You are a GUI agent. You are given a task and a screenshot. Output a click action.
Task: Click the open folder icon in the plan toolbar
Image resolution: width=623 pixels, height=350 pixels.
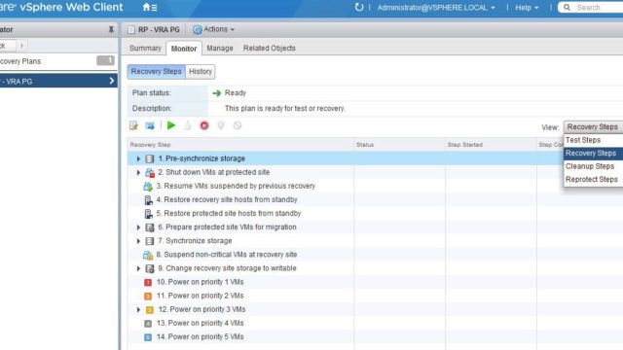click(x=149, y=125)
